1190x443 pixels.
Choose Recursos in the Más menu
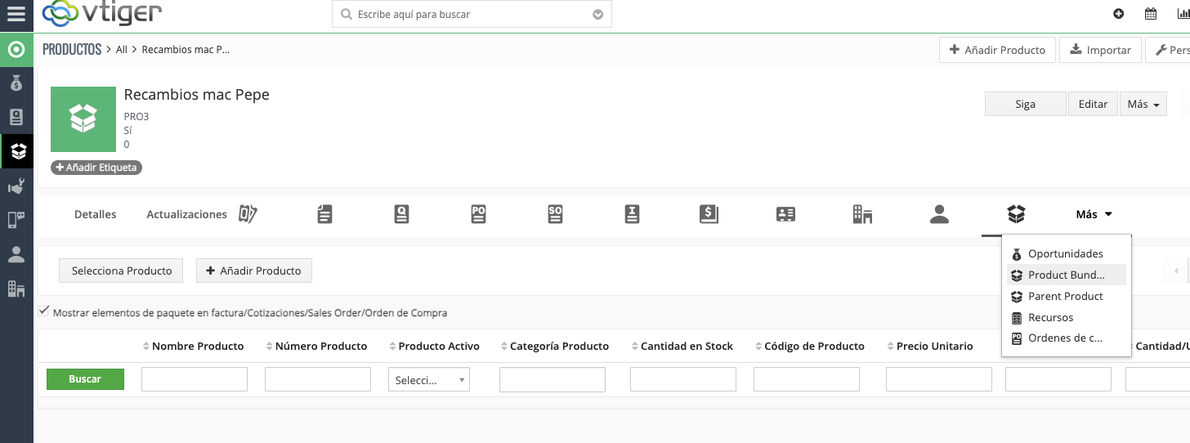pos(1050,317)
